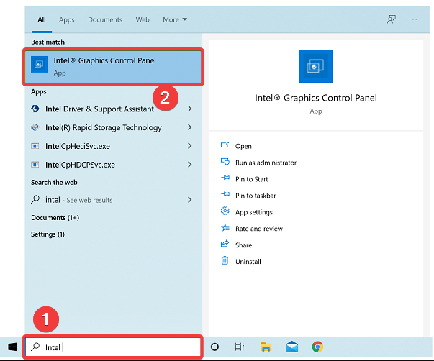
Task: Select the Share option
Action: click(243, 245)
